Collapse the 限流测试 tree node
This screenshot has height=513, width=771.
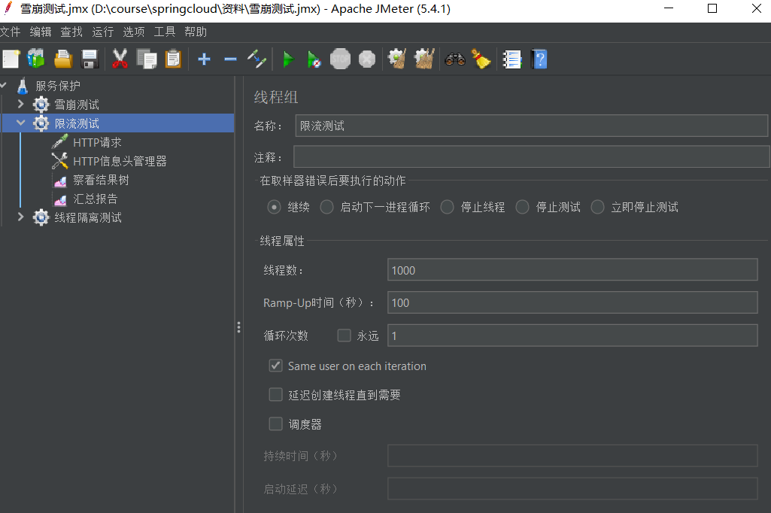click(20, 123)
